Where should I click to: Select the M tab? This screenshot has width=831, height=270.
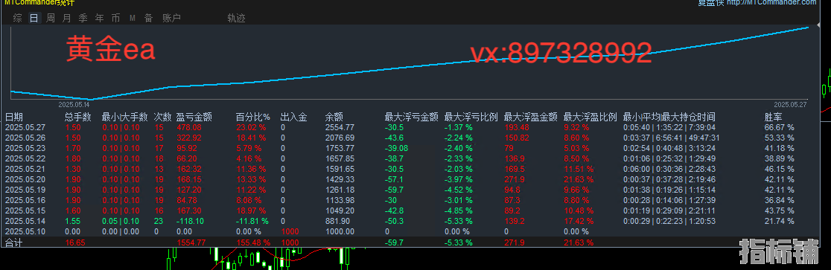(x=133, y=19)
